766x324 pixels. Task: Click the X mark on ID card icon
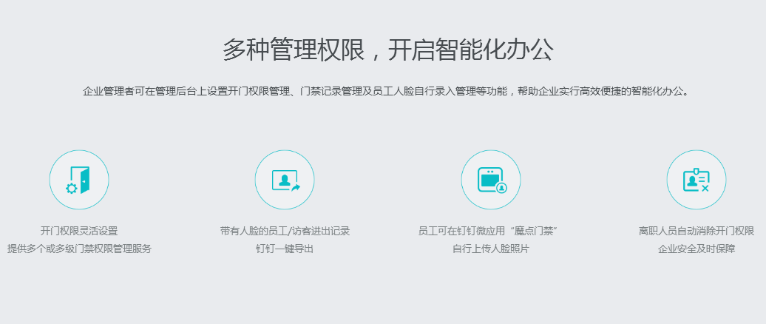pos(705,189)
